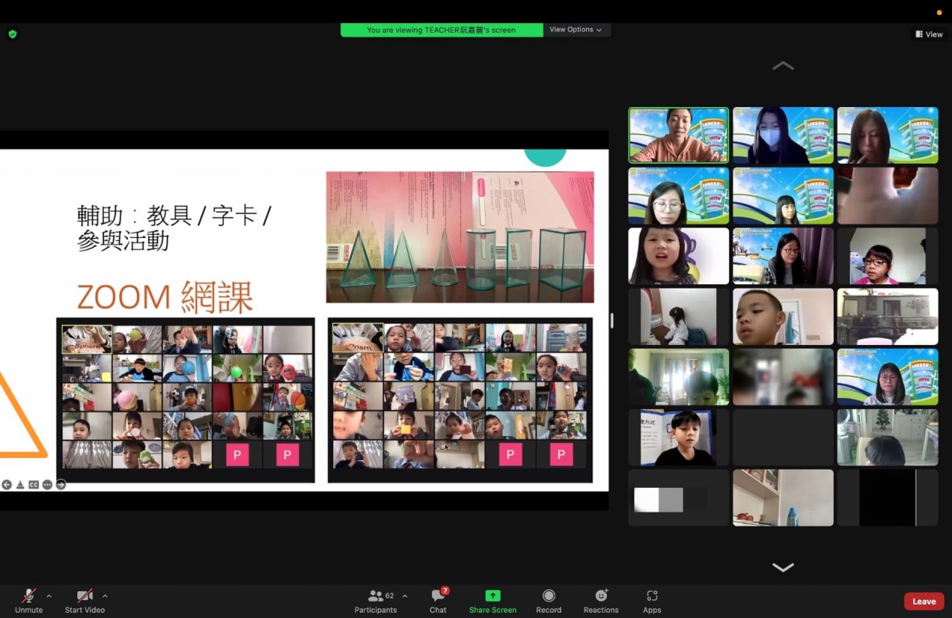Open the View Options dropdown
The height and width of the screenshot is (618, 952).
coord(576,30)
